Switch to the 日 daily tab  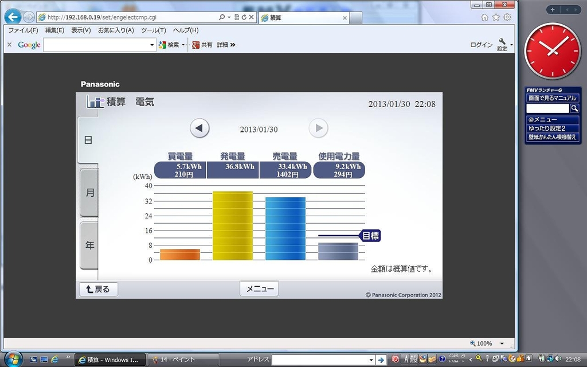(x=88, y=140)
